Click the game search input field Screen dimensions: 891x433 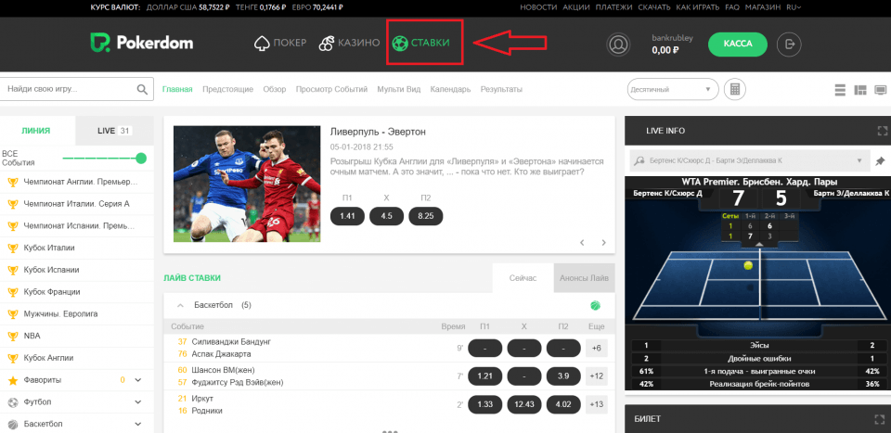pos(69,89)
